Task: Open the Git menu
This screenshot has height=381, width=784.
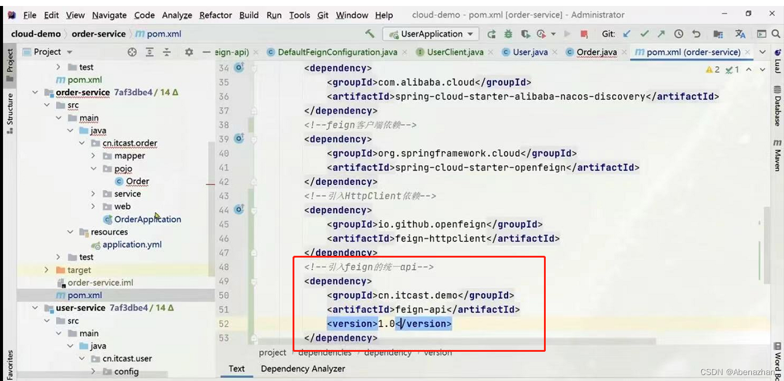Action: click(323, 15)
